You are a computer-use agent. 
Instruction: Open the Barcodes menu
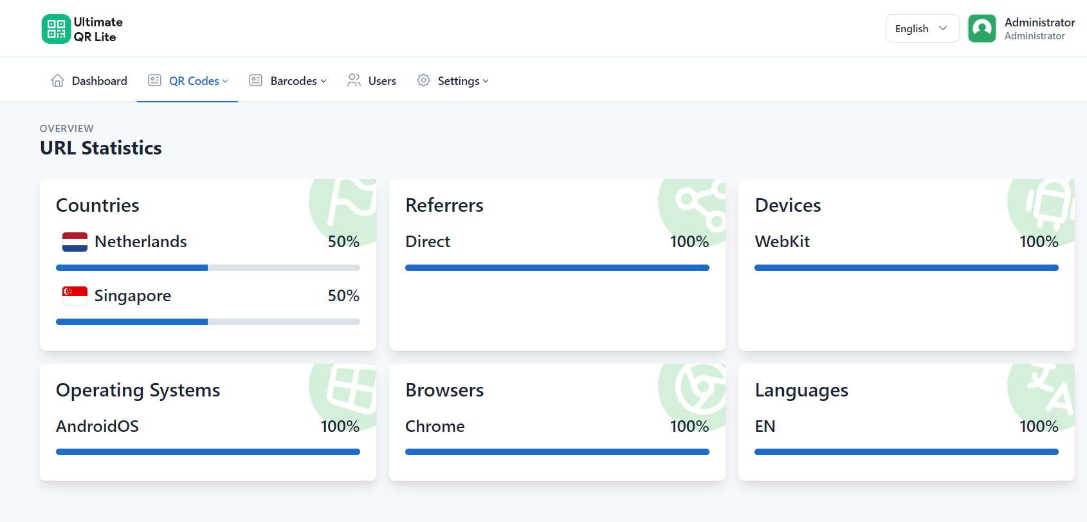[x=288, y=80]
